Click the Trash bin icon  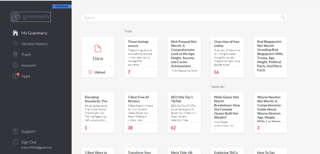(15, 54)
